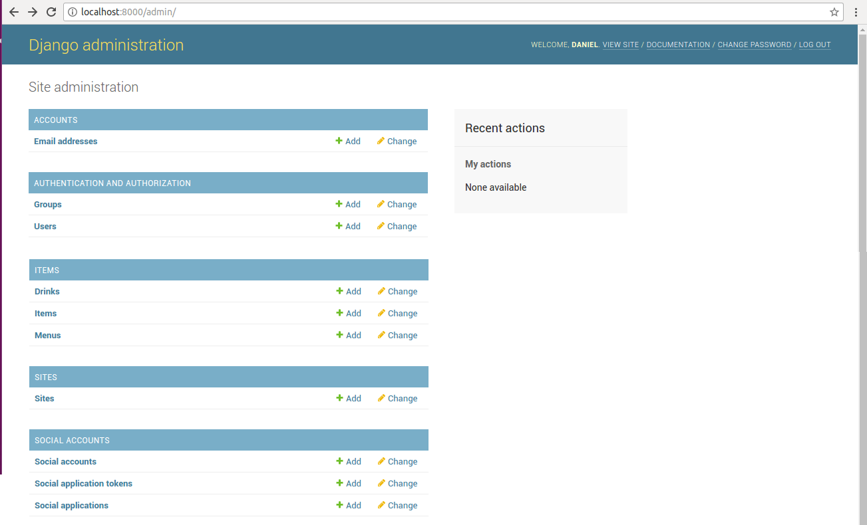This screenshot has width=867, height=525.
Task: Click Change for Users
Action: point(397,226)
